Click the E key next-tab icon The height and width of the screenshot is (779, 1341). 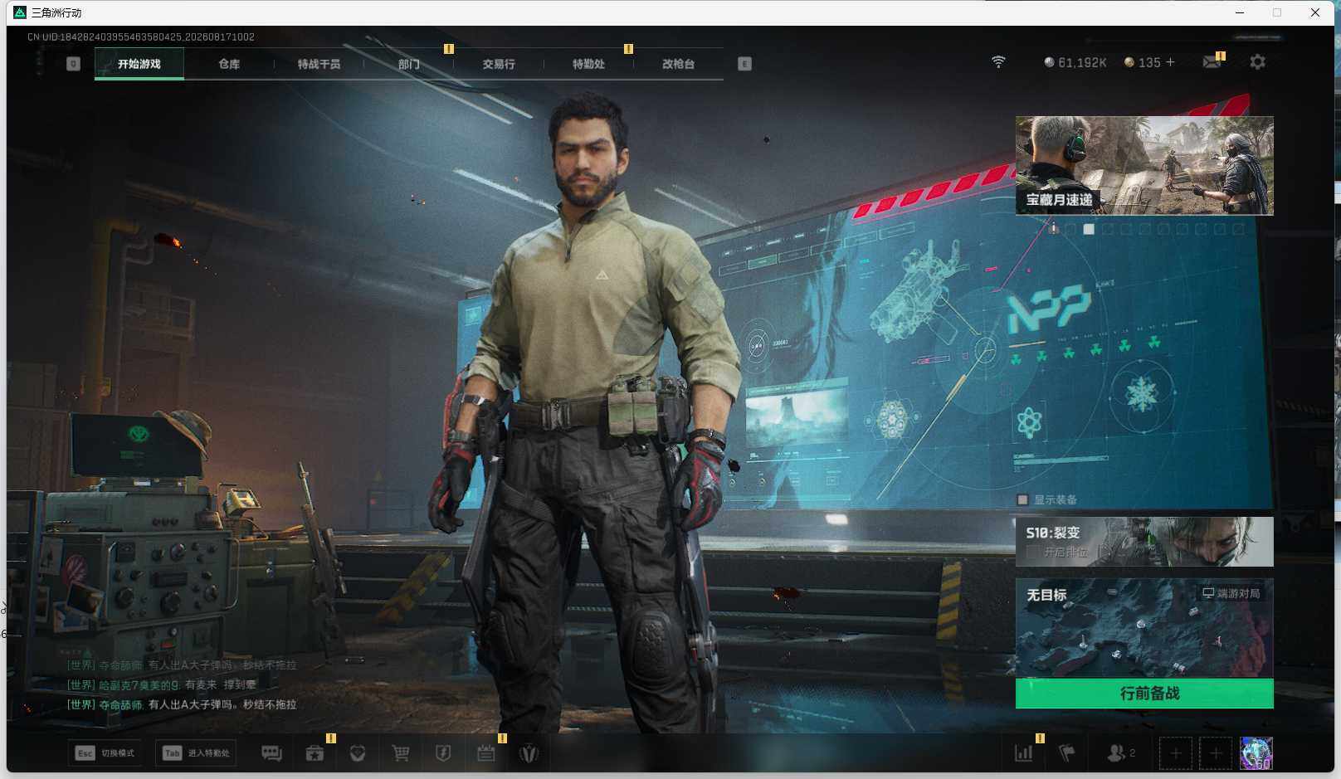[744, 64]
